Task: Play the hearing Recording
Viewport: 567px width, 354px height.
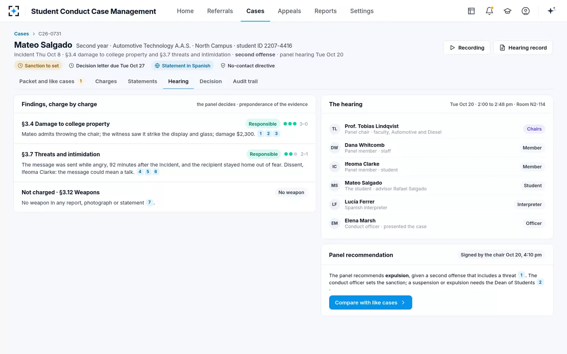Action: point(467,48)
